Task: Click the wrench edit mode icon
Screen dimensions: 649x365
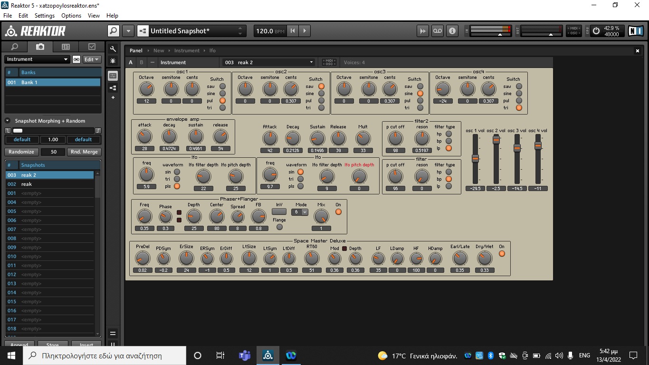Action: (113, 49)
